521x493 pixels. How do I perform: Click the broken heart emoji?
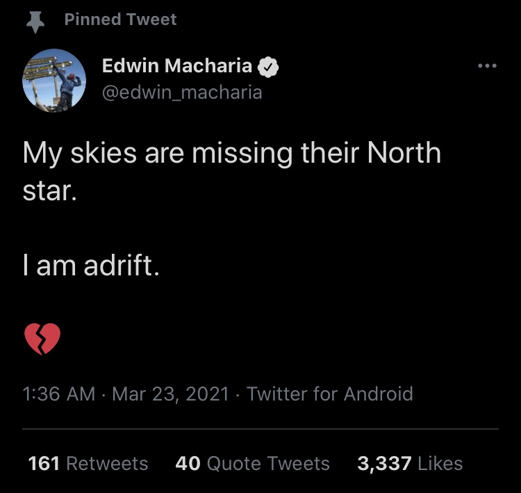point(42,339)
